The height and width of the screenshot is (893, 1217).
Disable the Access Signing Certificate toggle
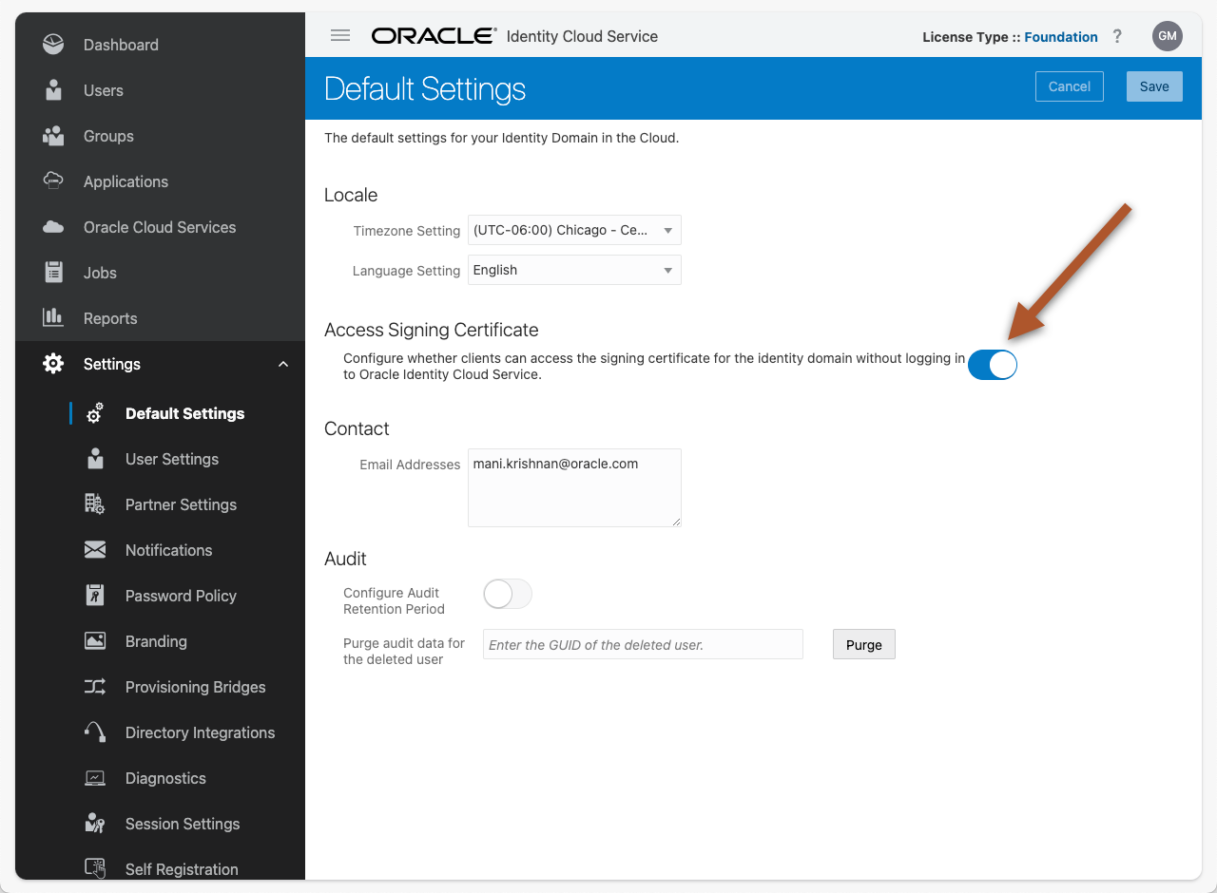tap(993, 365)
